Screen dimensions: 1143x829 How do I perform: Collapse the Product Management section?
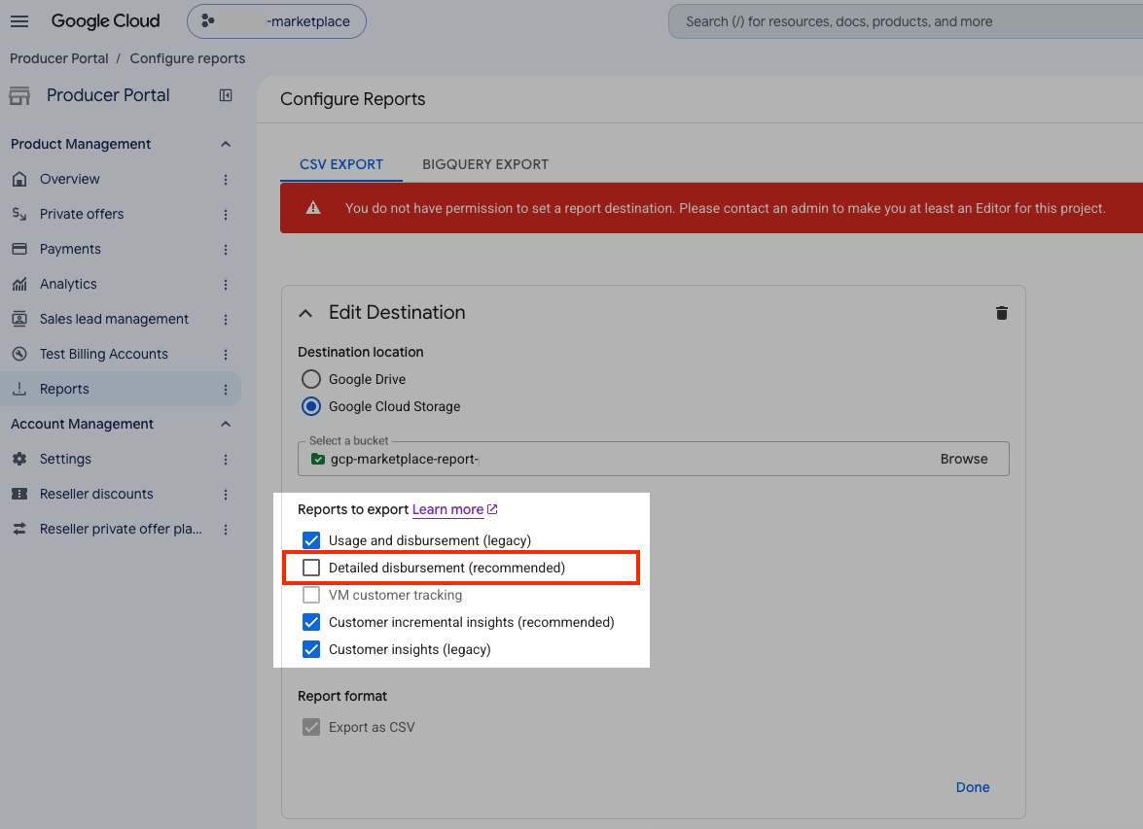(x=226, y=144)
